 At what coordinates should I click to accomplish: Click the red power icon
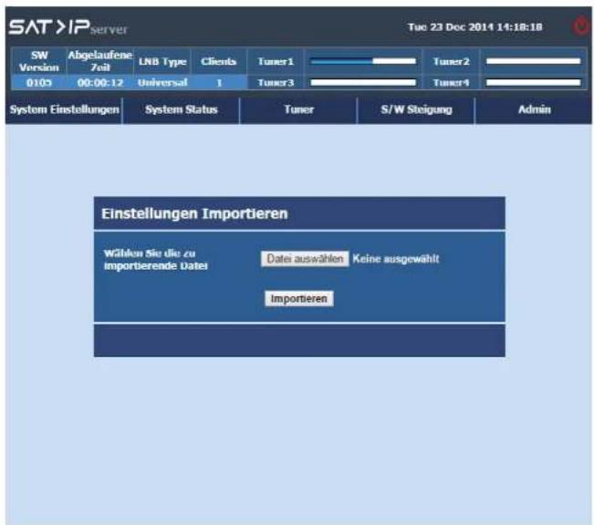click(580, 26)
